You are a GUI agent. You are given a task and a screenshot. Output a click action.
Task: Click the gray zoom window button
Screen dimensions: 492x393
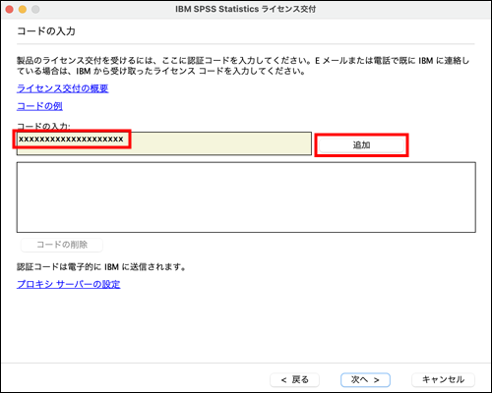tap(35, 9)
